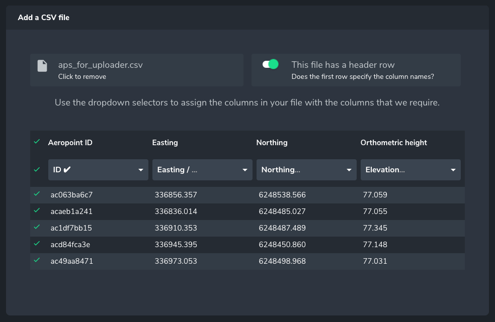Expand the Easting column selector
The height and width of the screenshot is (322, 495).
(202, 170)
